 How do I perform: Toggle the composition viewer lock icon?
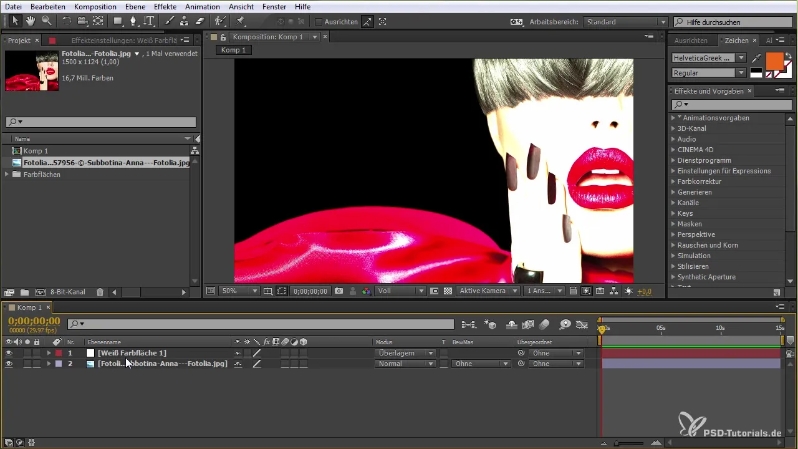pos(223,37)
